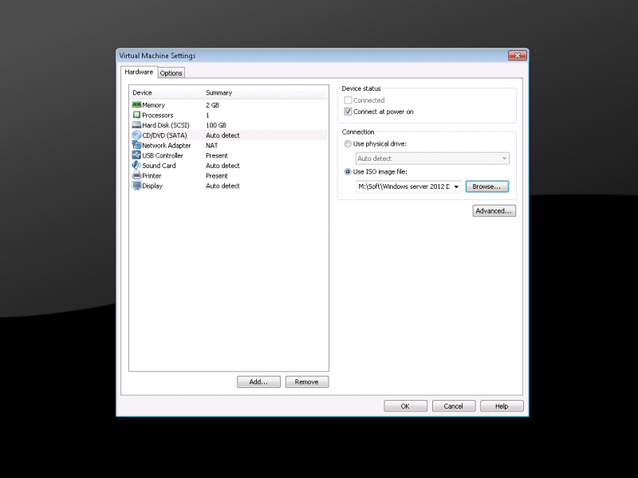Expand the ISO image path dropdown arrow

click(456, 186)
